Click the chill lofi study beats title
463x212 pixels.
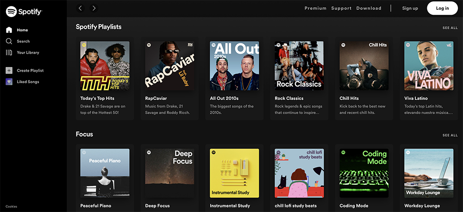pos(295,206)
